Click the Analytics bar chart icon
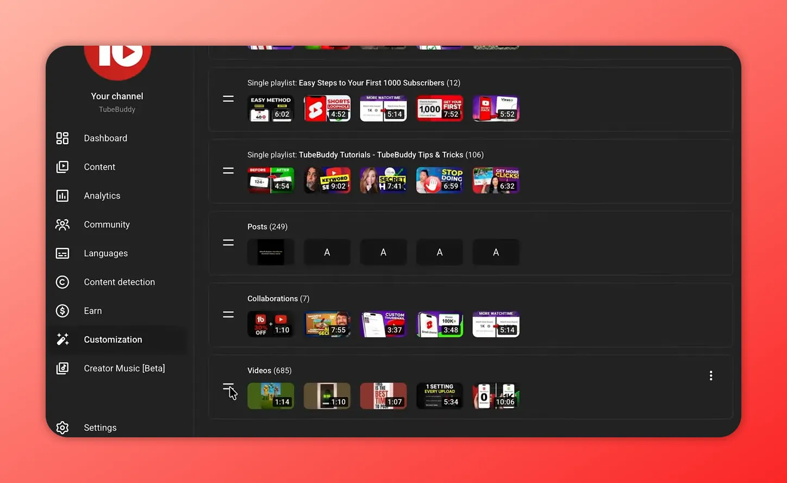The image size is (787, 483). pos(63,196)
